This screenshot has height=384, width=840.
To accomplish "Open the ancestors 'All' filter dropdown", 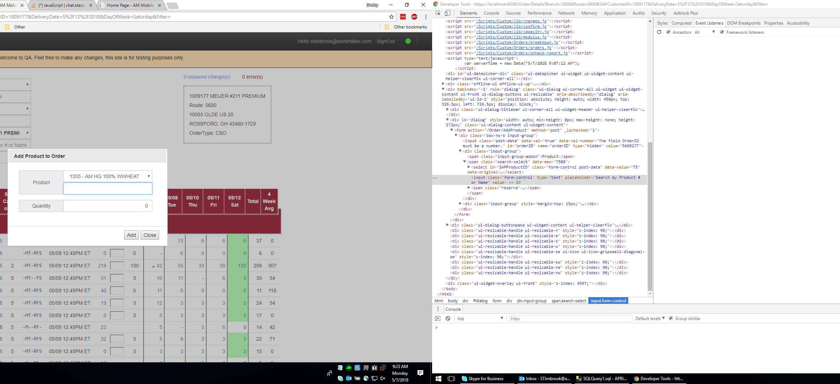I will pos(705,32).
